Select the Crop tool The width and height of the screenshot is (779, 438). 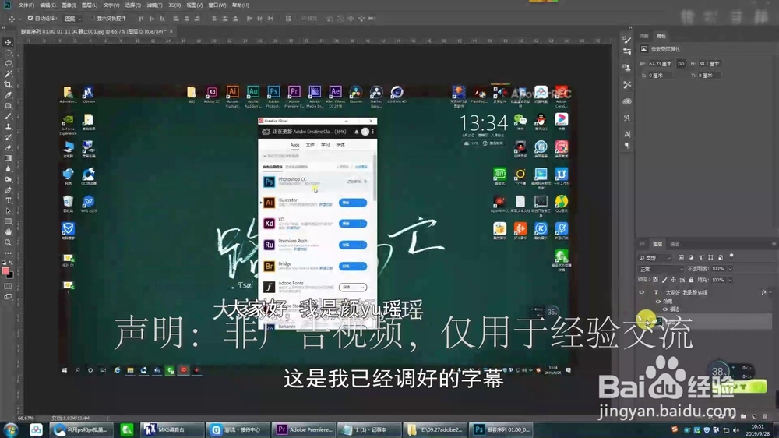(x=8, y=84)
